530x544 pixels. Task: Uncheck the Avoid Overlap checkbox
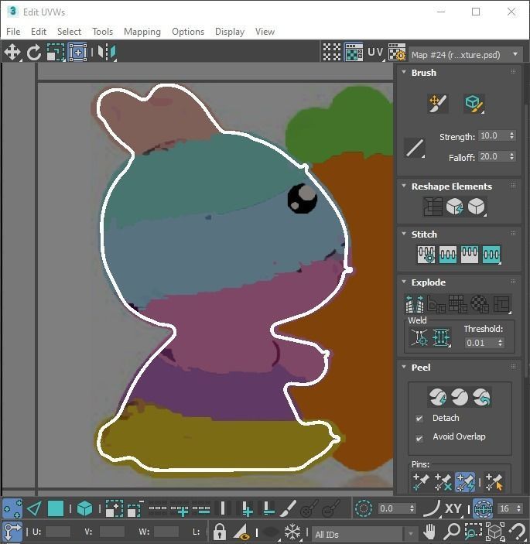coord(419,439)
